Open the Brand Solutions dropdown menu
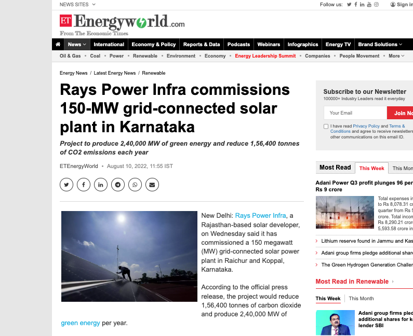 tap(380, 45)
